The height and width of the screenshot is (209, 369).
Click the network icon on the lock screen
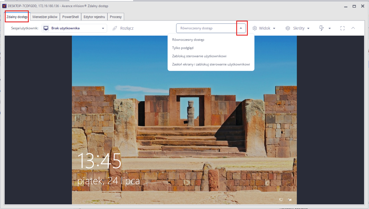[x=281, y=200]
